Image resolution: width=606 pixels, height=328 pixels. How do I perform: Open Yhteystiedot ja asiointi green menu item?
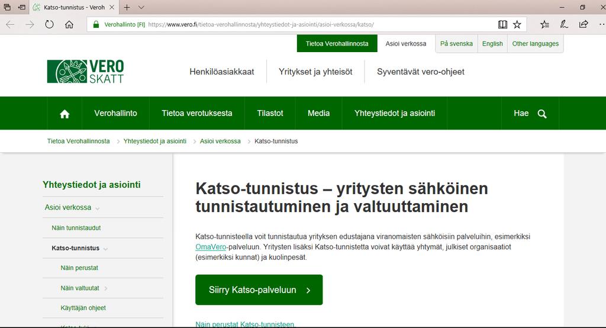(395, 113)
